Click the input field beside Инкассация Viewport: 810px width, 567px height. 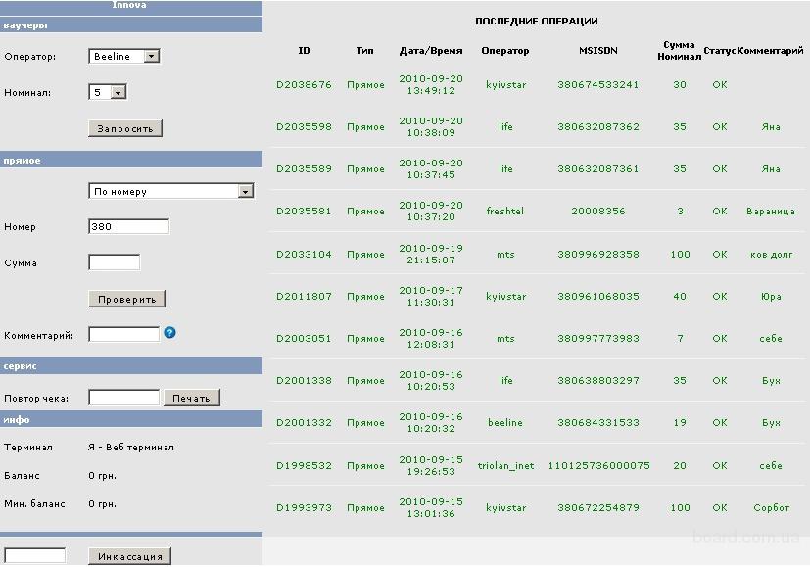pyautogui.click(x=35, y=556)
